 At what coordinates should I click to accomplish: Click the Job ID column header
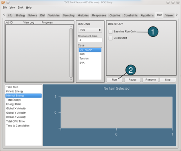pos(9,22)
